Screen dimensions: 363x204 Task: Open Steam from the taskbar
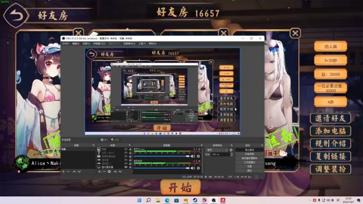(x=195, y=200)
